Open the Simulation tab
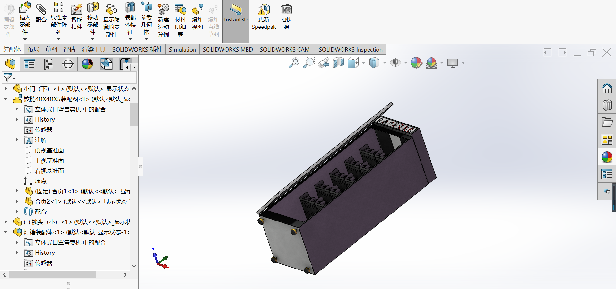Image resolution: width=616 pixels, height=289 pixels. click(182, 49)
